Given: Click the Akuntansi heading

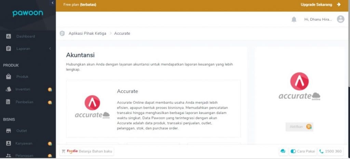Looking at the screenshot, I should [x=80, y=55].
